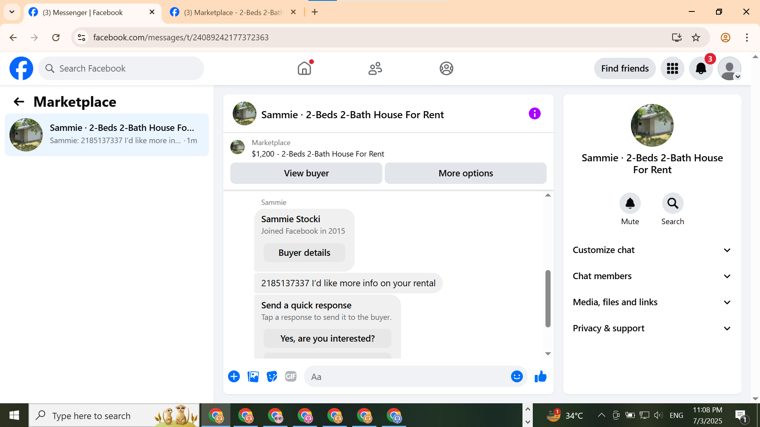Open the sticker picker icon
Image resolution: width=760 pixels, height=427 pixels.
pos(272,377)
